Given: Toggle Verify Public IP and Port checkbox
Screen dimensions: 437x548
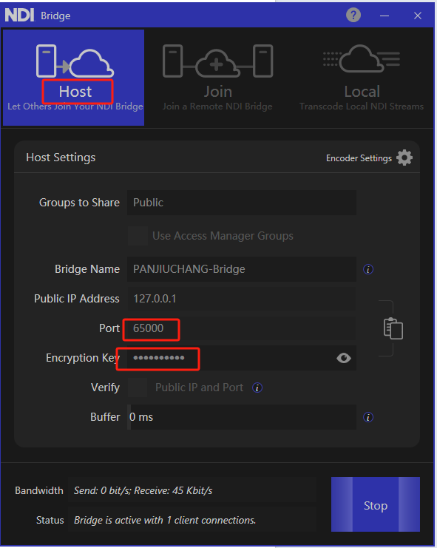Looking at the screenshot, I should coord(138,388).
